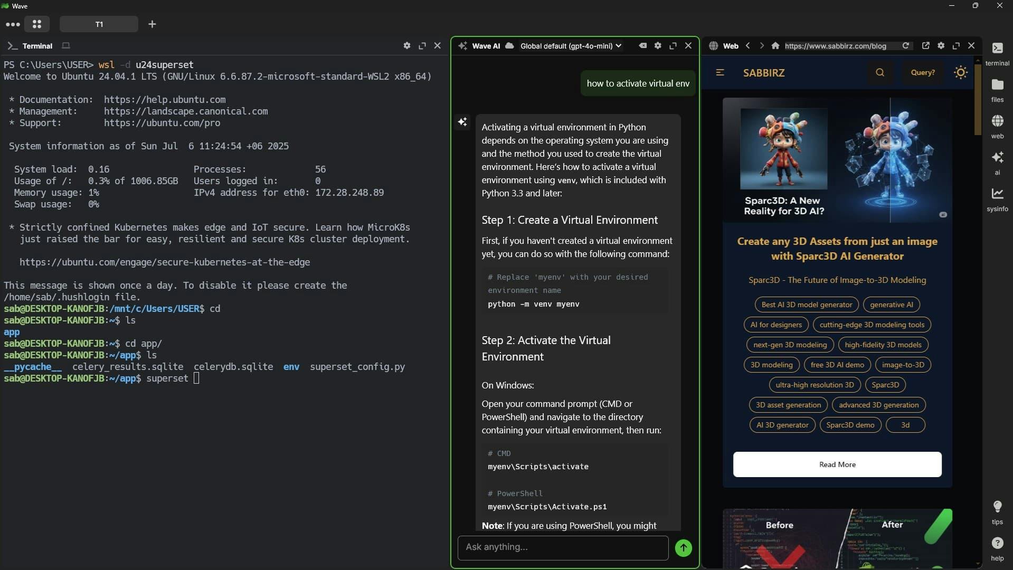
Task: Click the Wave AI sparkle header icon
Action: click(463, 46)
